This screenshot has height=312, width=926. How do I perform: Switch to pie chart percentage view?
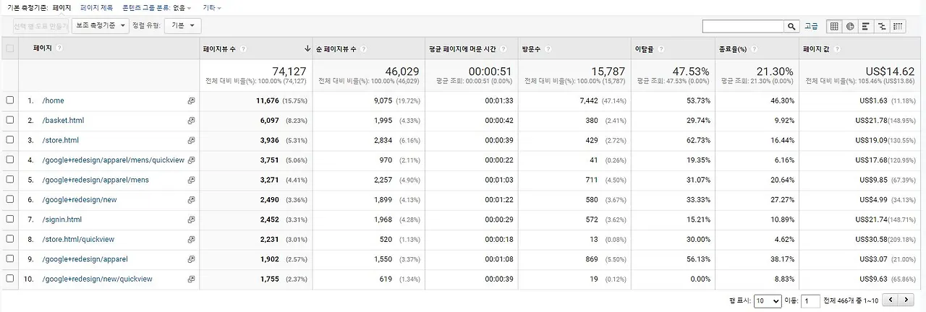coord(850,26)
